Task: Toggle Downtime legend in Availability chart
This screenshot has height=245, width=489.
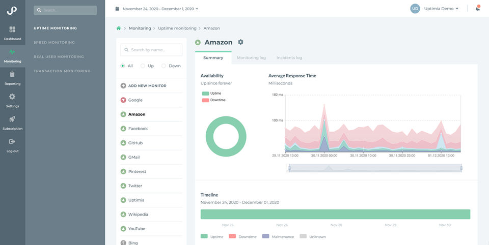Action: coord(213,100)
